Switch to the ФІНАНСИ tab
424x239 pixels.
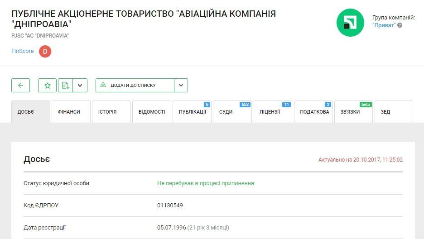click(71, 112)
